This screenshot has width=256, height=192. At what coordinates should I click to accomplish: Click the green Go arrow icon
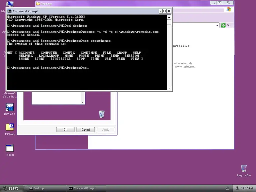point(223,25)
